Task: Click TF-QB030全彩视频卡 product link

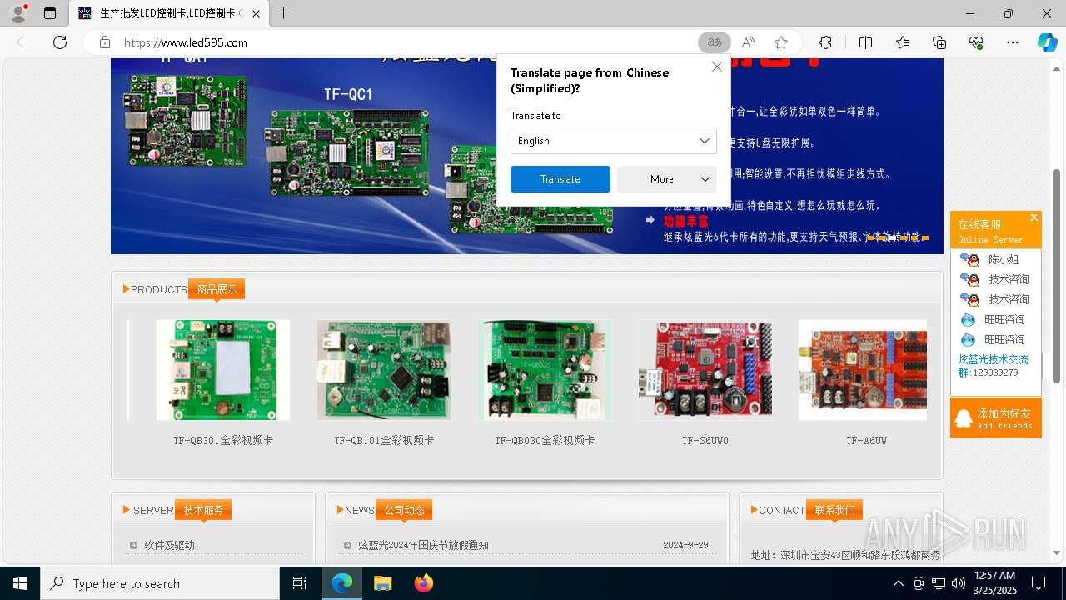Action: pos(545,440)
